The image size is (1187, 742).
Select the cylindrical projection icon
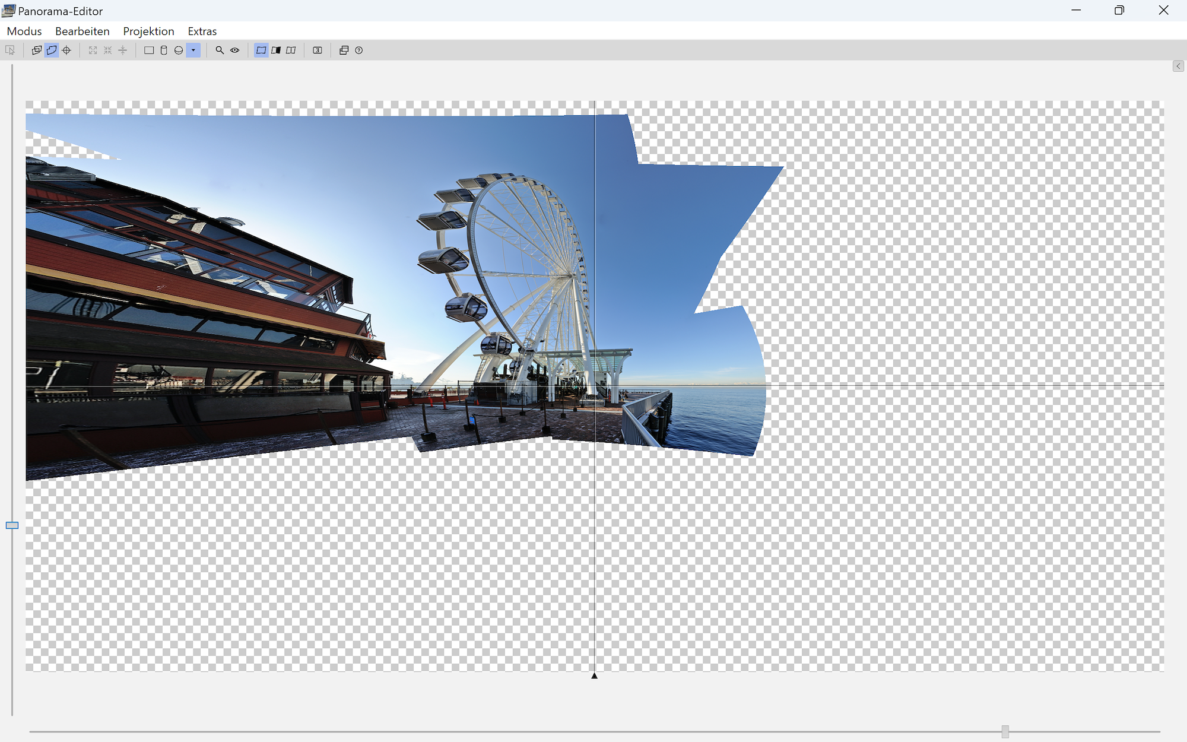164,50
